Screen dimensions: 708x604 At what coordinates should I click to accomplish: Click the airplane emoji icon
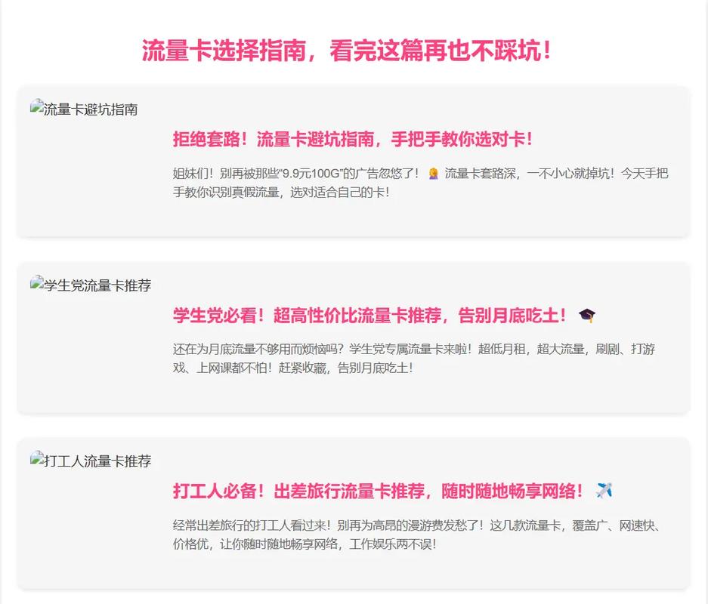[x=604, y=490]
